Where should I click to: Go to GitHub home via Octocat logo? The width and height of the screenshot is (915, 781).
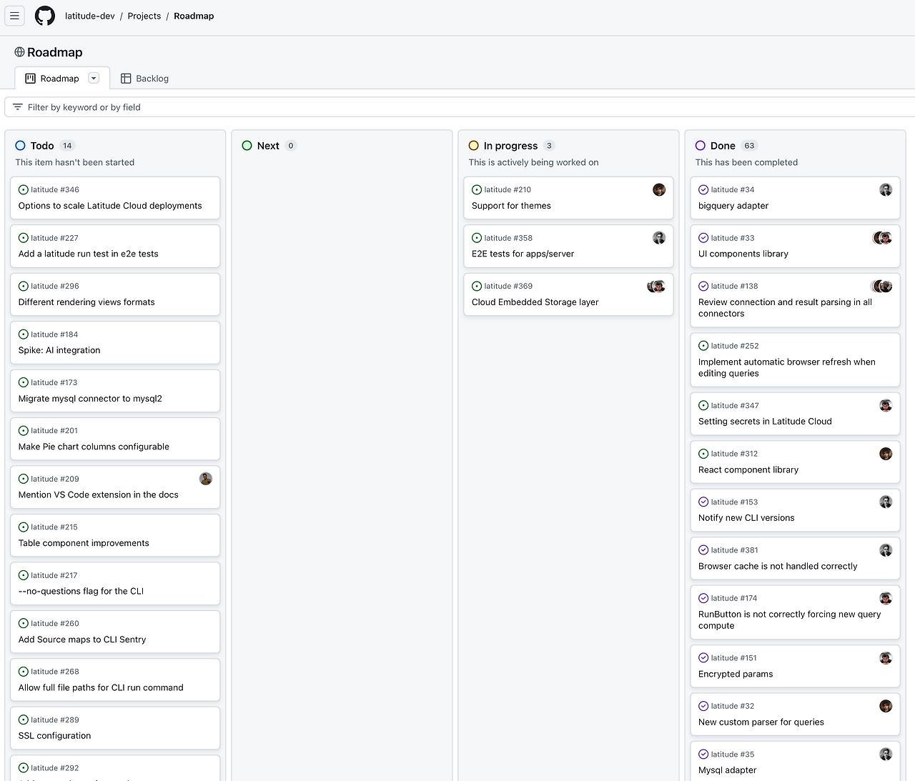point(45,16)
